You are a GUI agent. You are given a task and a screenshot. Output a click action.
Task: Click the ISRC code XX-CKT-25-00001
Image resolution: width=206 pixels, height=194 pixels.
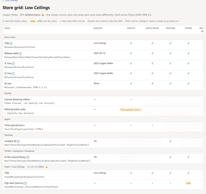pos(36,167)
